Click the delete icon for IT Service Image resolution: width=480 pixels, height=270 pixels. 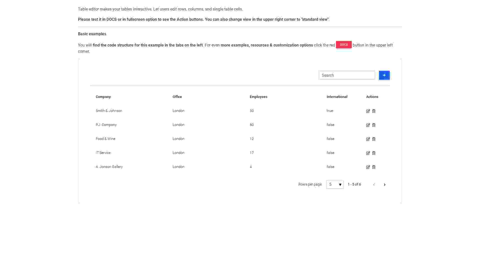(374, 153)
